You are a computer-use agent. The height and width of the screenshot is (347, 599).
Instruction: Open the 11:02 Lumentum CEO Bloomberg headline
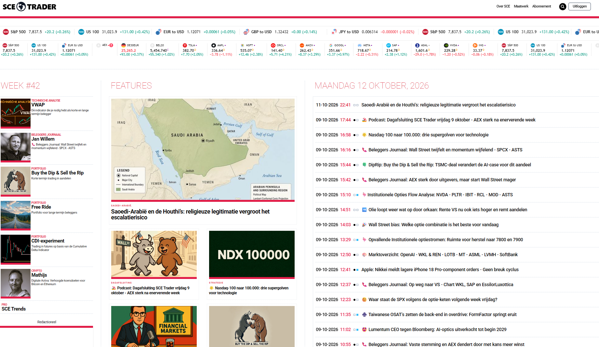pyautogui.click(x=437, y=329)
